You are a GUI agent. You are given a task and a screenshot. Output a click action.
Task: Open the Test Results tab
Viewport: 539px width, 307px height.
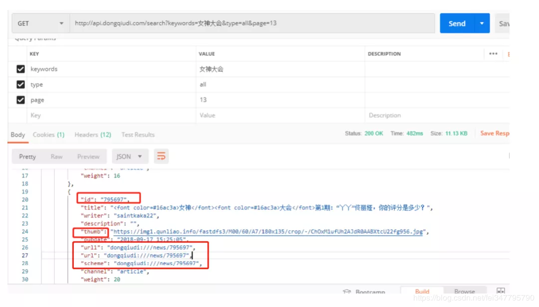coord(138,135)
